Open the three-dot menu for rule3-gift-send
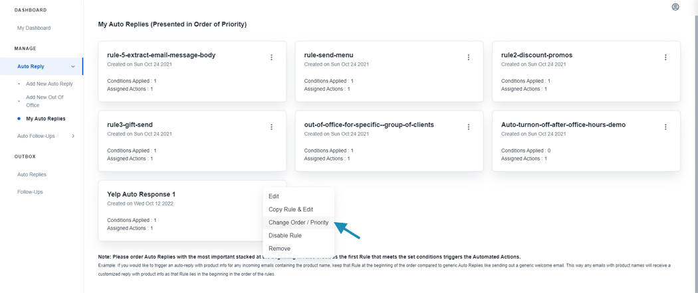The height and width of the screenshot is (293, 698). point(271,127)
